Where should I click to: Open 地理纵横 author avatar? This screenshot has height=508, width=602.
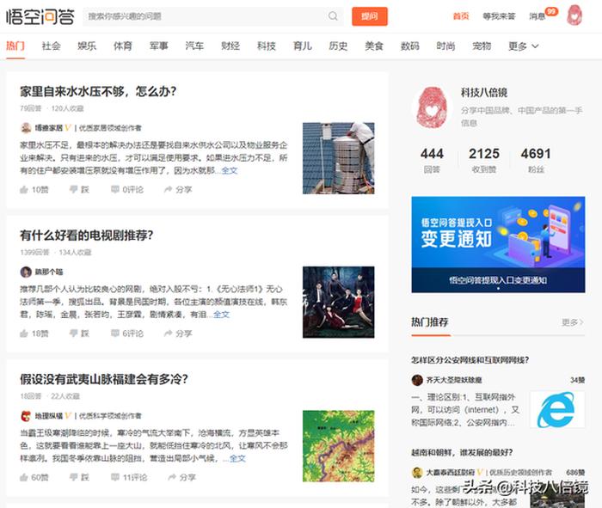[x=26, y=415]
